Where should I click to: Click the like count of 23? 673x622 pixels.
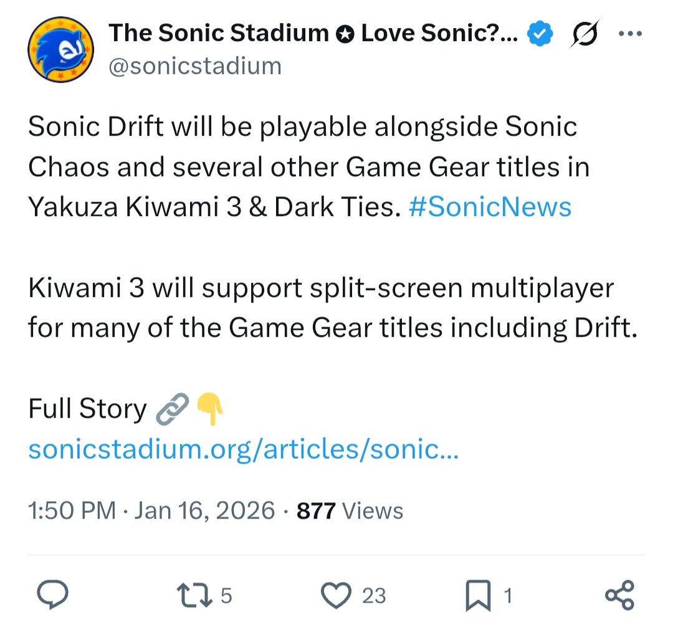(374, 596)
